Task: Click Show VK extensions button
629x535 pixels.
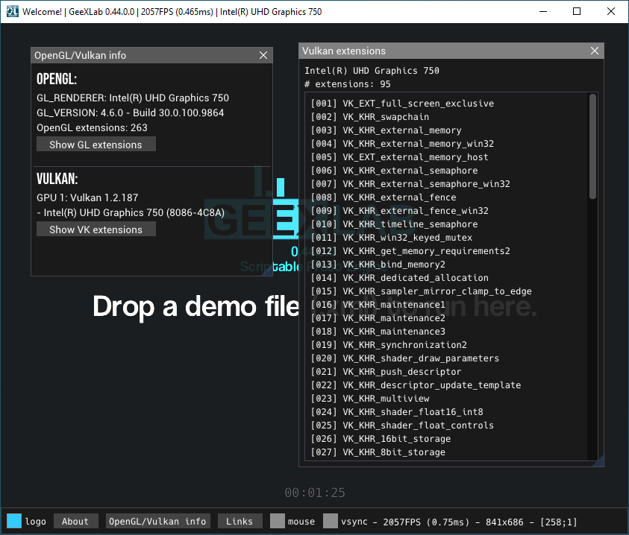Action: point(96,229)
